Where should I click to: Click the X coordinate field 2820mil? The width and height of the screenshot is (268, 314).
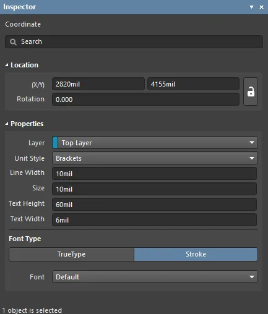point(98,84)
